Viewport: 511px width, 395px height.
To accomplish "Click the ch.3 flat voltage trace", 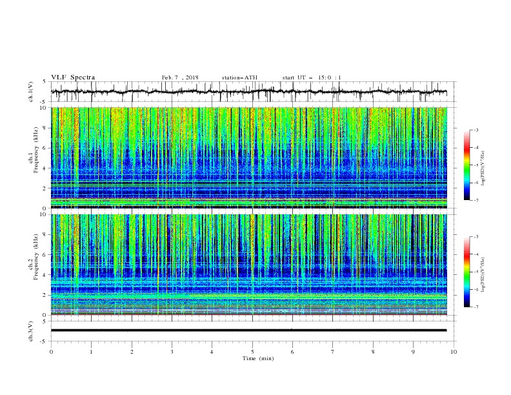I will (x=248, y=330).
